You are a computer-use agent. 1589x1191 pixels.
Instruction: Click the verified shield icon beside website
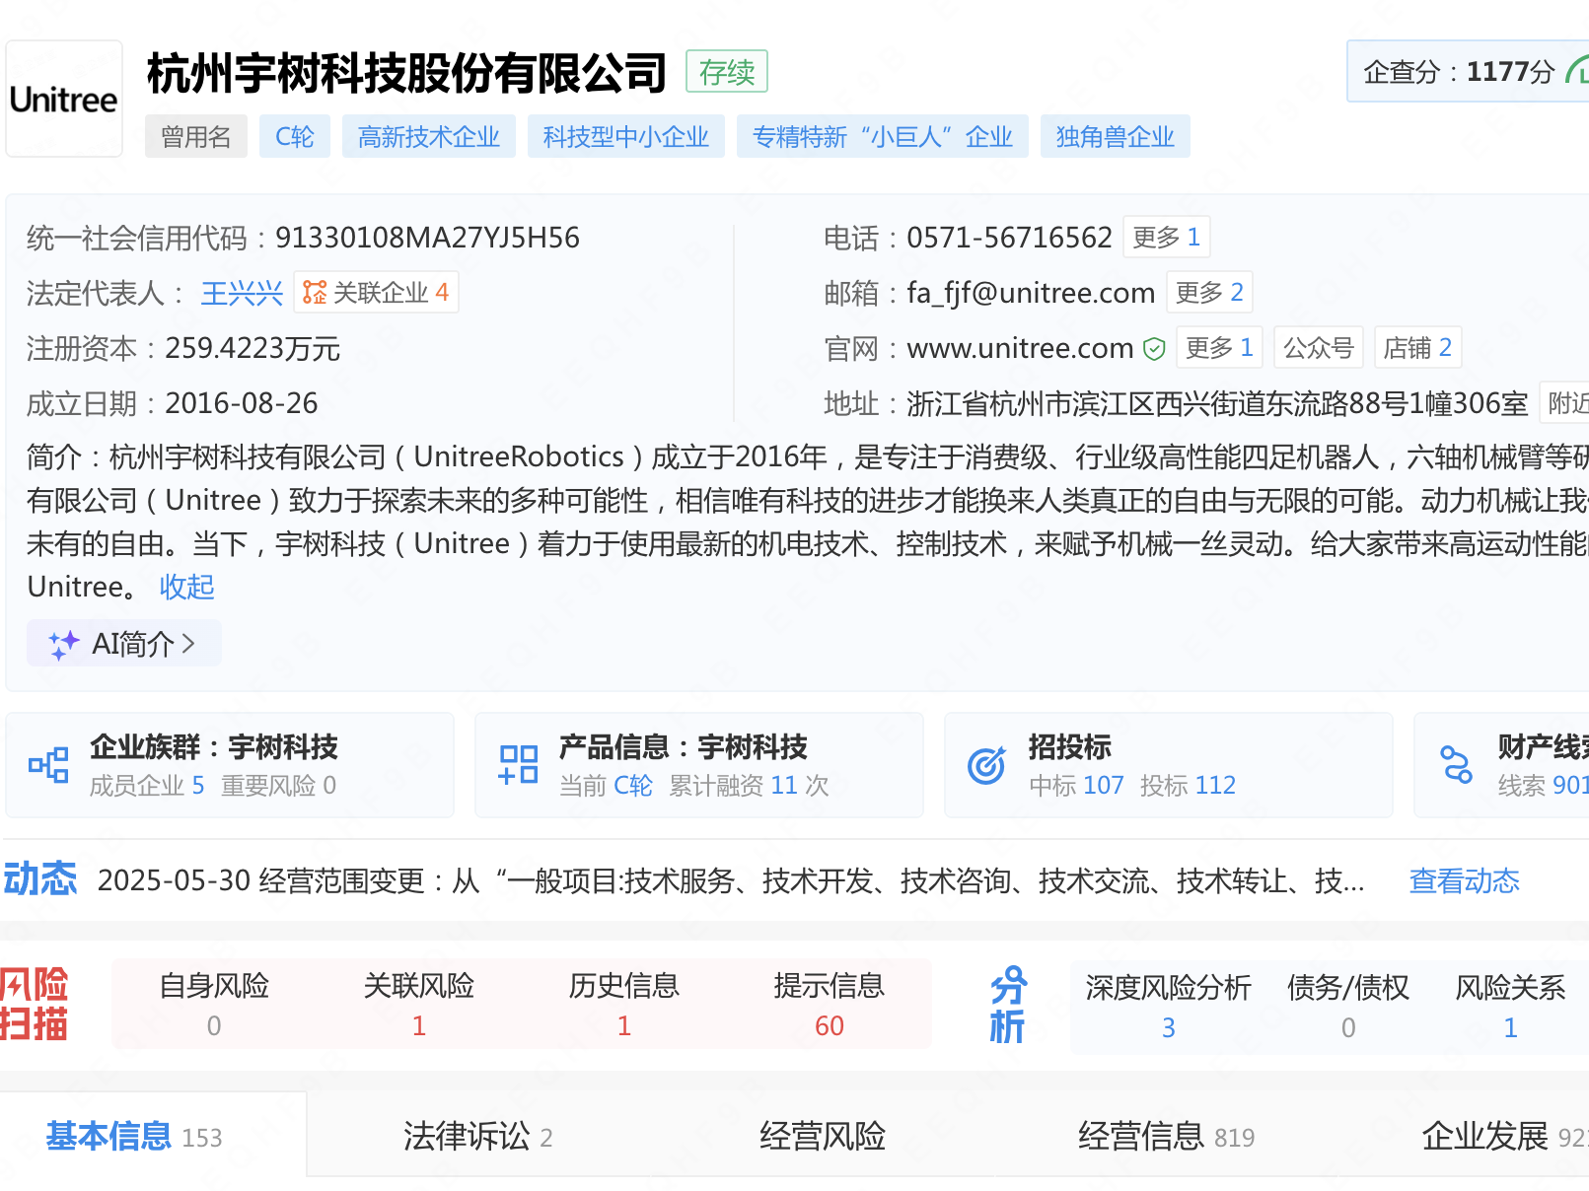[1154, 348]
